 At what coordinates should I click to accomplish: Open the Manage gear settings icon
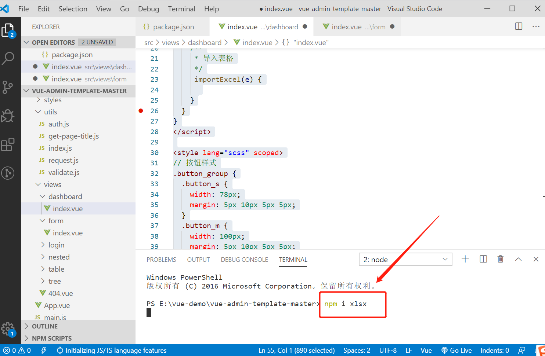click(8, 329)
